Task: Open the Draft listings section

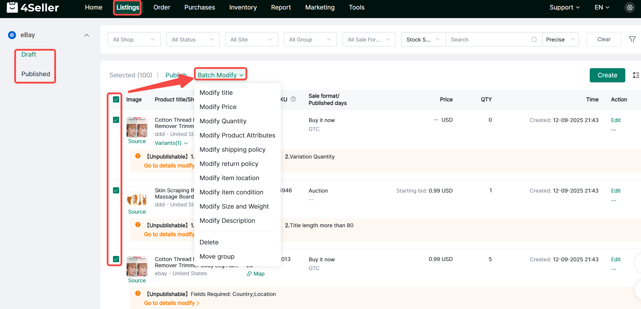Action: pyautogui.click(x=29, y=55)
